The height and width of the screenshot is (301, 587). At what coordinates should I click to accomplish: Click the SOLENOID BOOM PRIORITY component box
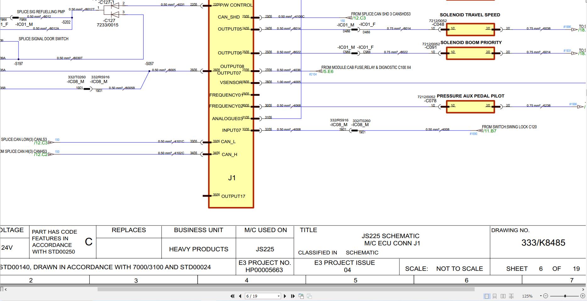tap(471, 53)
